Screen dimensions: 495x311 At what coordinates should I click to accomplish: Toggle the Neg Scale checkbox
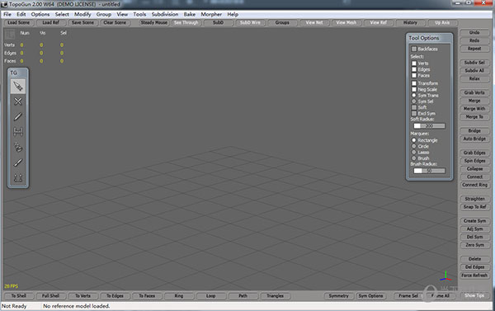(414, 89)
